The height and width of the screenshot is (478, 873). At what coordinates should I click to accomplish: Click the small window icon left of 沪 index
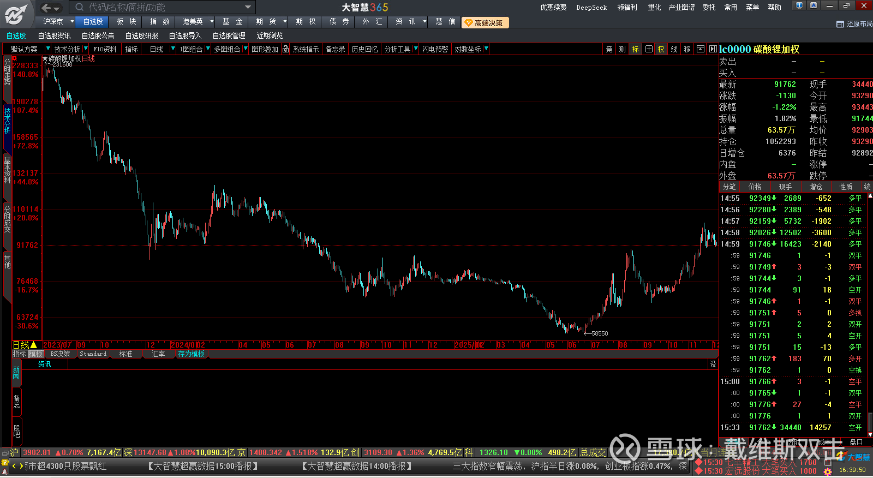[5, 452]
